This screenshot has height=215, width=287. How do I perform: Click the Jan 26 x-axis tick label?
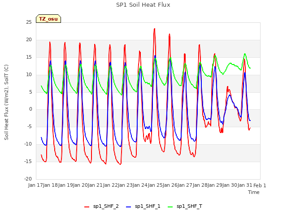pyautogui.click(x=170, y=185)
